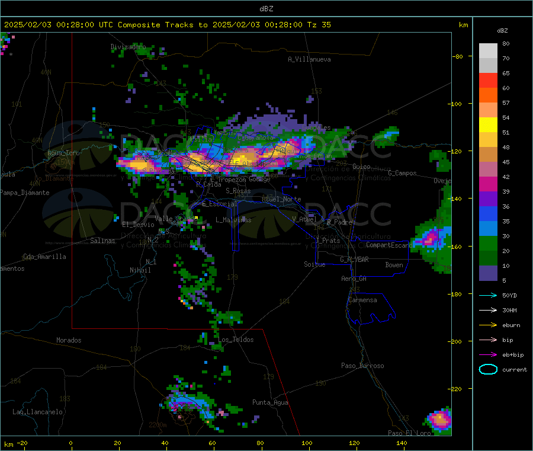Screen dimensions: 533x451
Task: Click the '-100' vertical axis tick label
Action: point(455,104)
